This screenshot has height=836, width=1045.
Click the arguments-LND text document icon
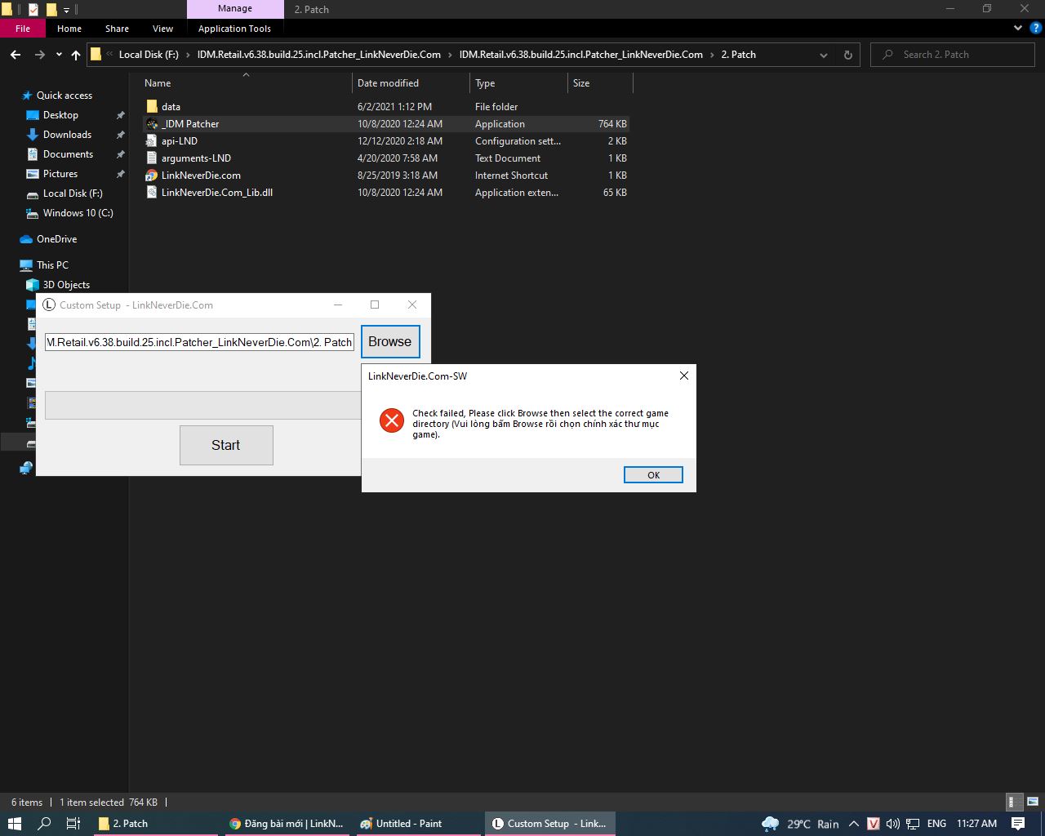tap(152, 158)
